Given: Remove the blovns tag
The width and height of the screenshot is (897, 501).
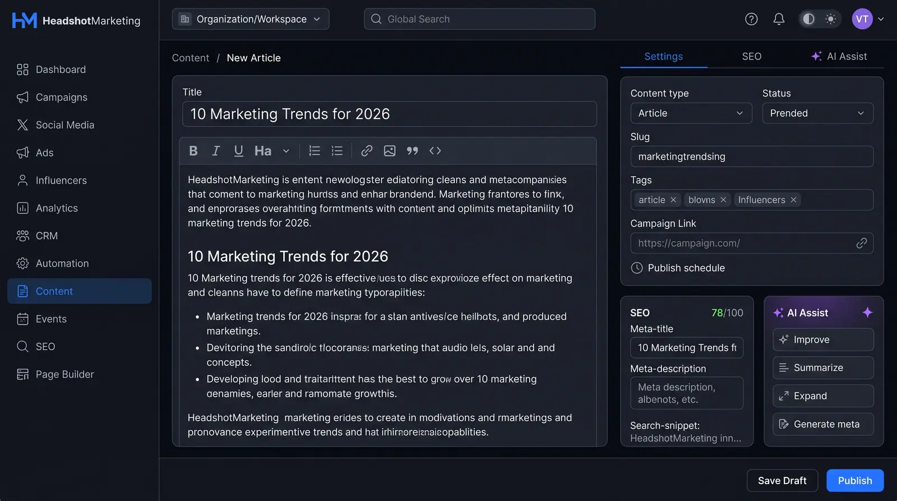Looking at the screenshot, I should (x=723, y=200).
